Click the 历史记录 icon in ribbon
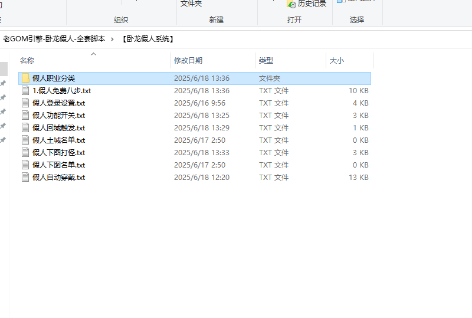The height and width of the screenshot is (318, 472). [291, 4]
